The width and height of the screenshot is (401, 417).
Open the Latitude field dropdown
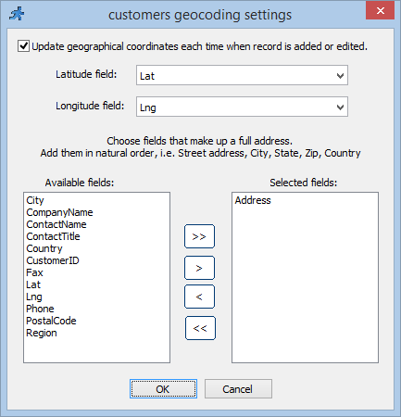pyautogui.click(x=242, y=75)
